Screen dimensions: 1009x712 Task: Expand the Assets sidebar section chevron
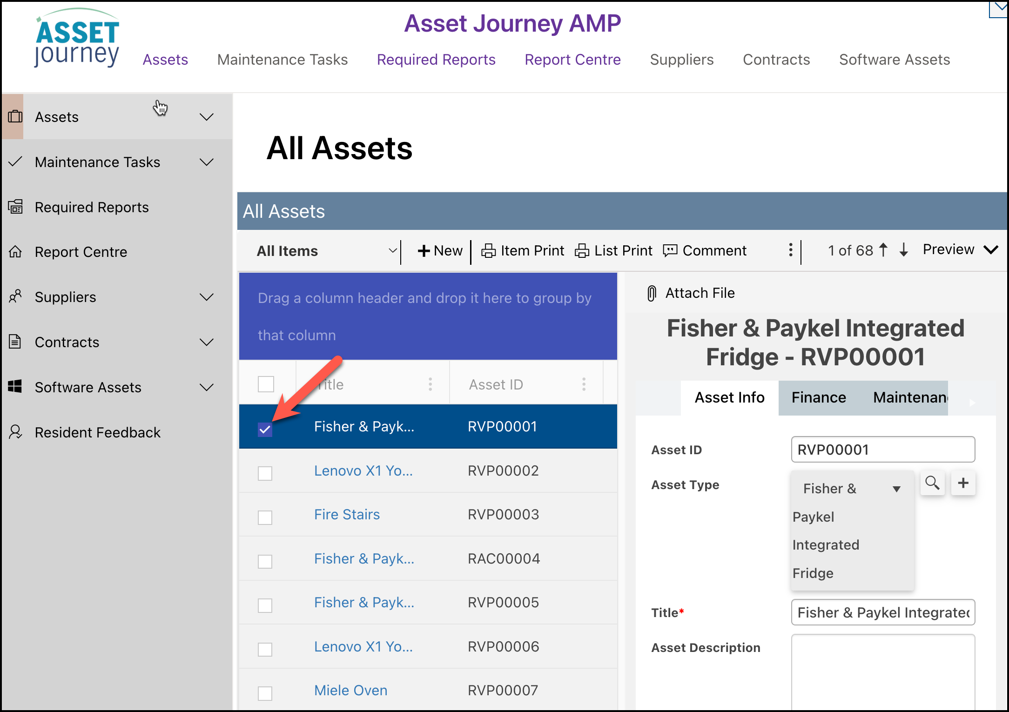pos(207,116)
